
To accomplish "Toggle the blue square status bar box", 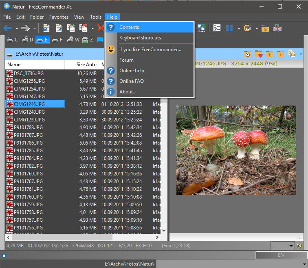I will point(4,256).
